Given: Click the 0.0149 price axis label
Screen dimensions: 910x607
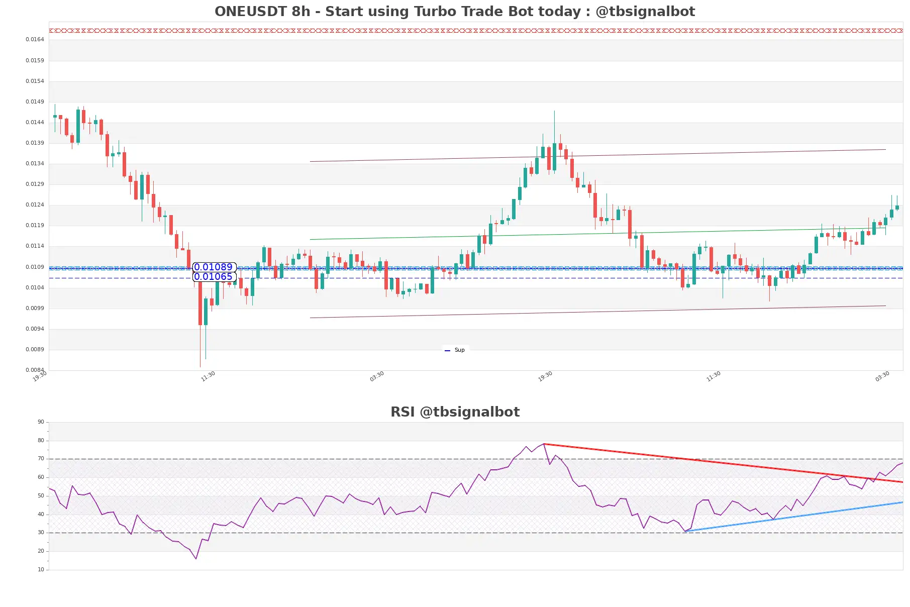Looking at the screenshot, I should 35,102.
